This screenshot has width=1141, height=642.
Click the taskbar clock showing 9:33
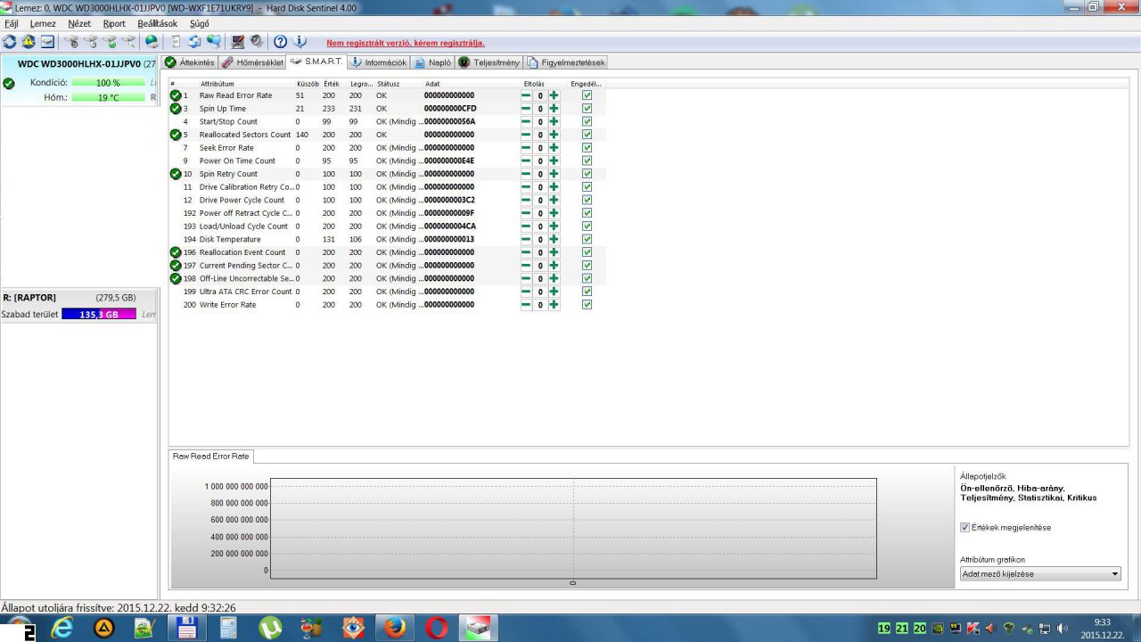(x=1103, y=629)
